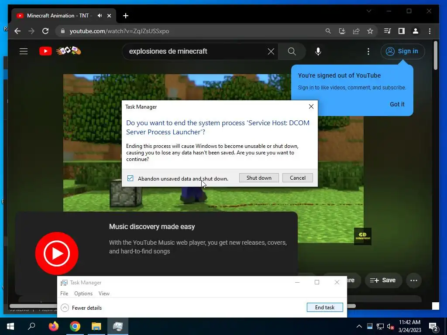Image resolution: width=447 pixels, height=335 pixels.
Task: Mute the tab via speaker icon
Action: 100,16
